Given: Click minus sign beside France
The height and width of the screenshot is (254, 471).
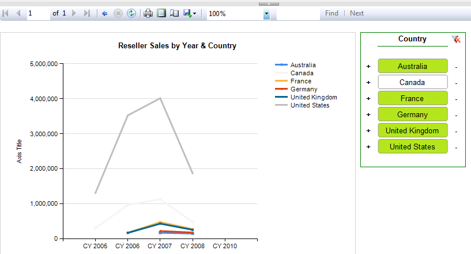Looking at the screenshot, I should [x=456, y=100].
